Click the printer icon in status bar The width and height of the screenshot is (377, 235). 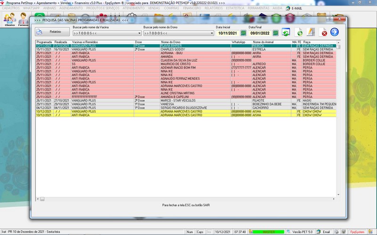pyautogui.click(x=336, y=232)
